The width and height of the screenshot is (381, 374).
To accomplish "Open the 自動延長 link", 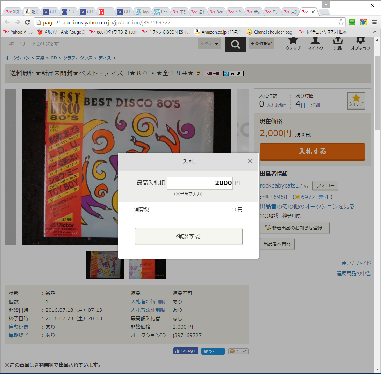I will [19, 327].
